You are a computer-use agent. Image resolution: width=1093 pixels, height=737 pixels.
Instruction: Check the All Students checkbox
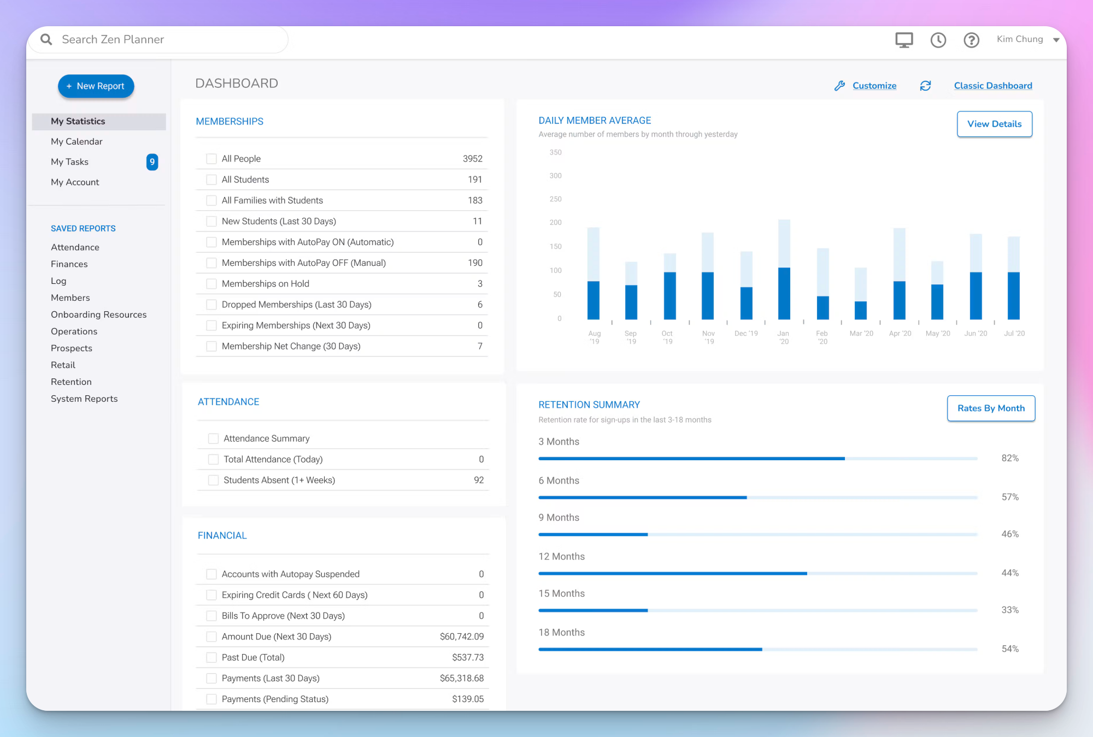pyautogui.click(x=211, y=180)
